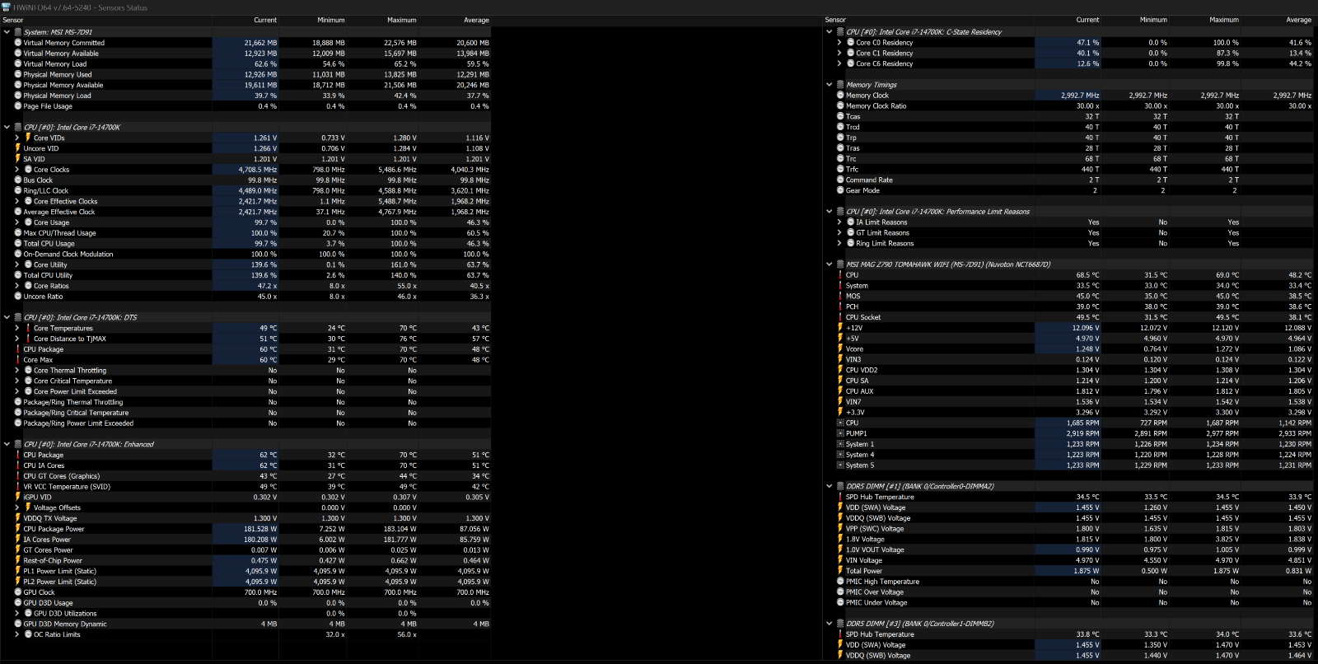
Task: Select the 1.0V VOUT Voltage row
Action: coord(1068,549)
